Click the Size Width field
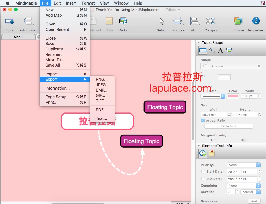Screen dimensions: 266x204 click(214, 115)
